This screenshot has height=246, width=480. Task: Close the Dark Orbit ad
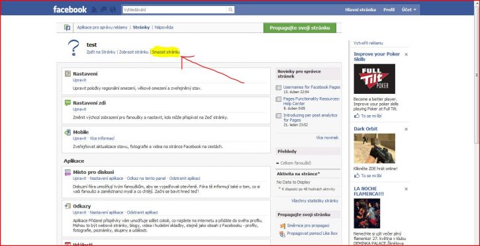click(407, 129)
